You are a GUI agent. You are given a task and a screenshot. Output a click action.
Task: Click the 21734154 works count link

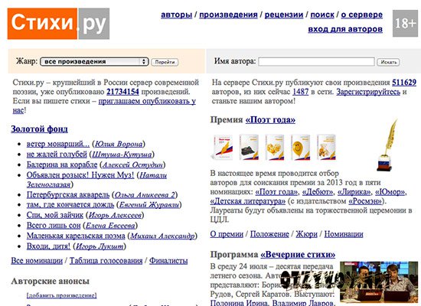click(122, 92)
